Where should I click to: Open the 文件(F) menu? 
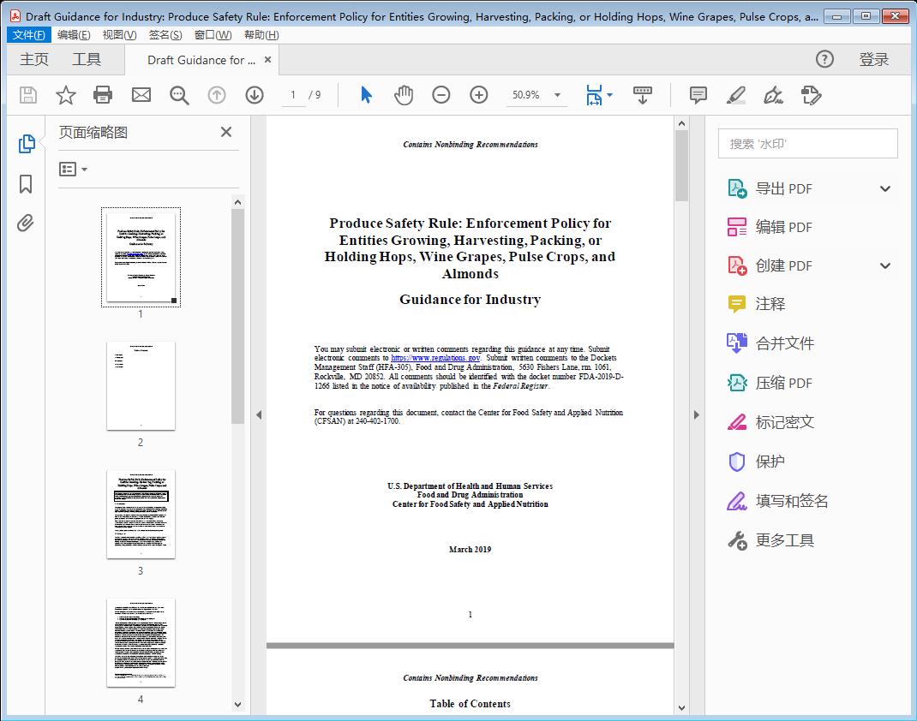(x=29, y=35)
